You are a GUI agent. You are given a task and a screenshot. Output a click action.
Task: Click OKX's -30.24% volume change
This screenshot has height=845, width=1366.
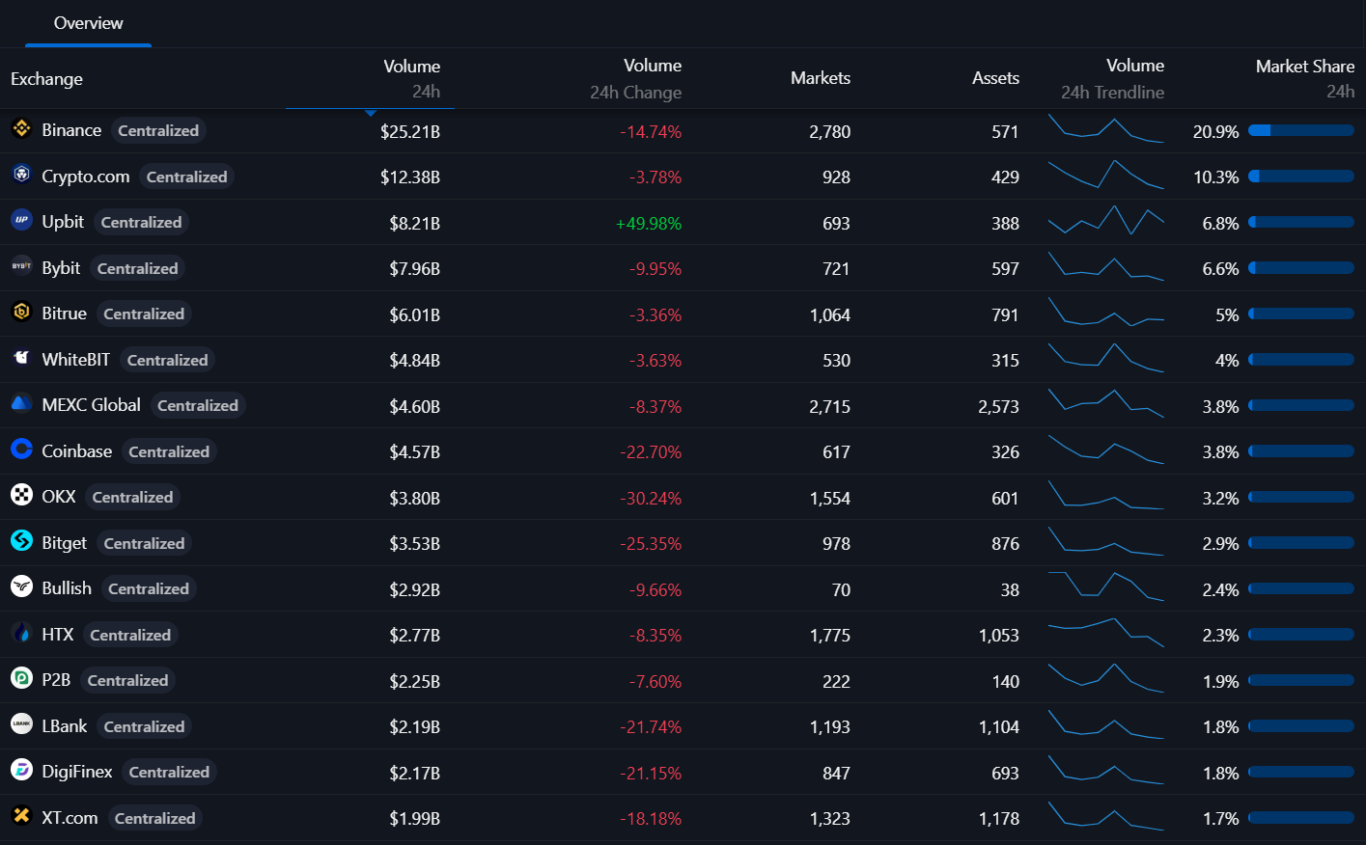coord(651,499)
